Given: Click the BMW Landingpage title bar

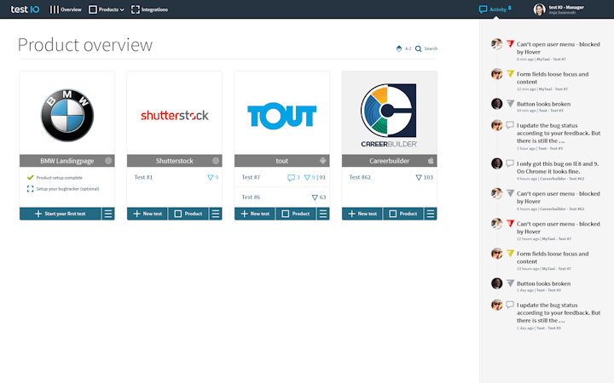Looking at the screenshot, I should [x=67, y=161].
